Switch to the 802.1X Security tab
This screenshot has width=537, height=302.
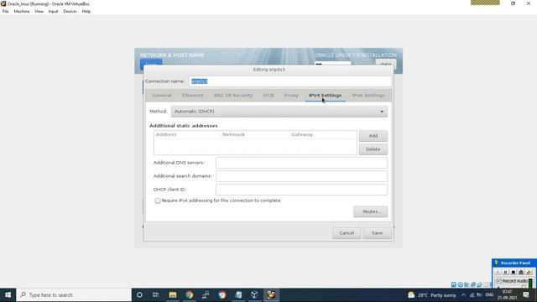(x=233, y=95)
